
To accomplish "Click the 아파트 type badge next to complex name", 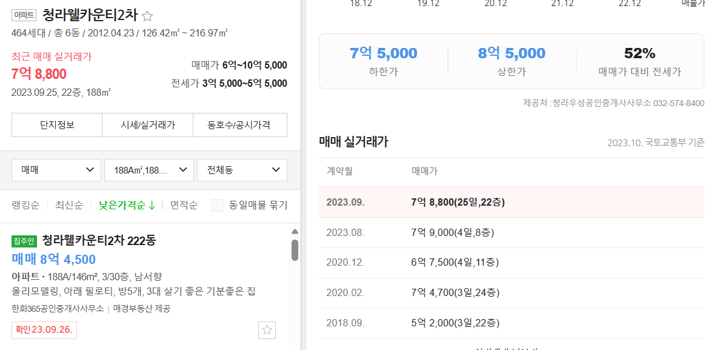I will (23, 15).
